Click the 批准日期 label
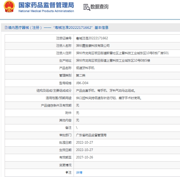This screenshot has height=177, width=180. [x=65, y=143]
